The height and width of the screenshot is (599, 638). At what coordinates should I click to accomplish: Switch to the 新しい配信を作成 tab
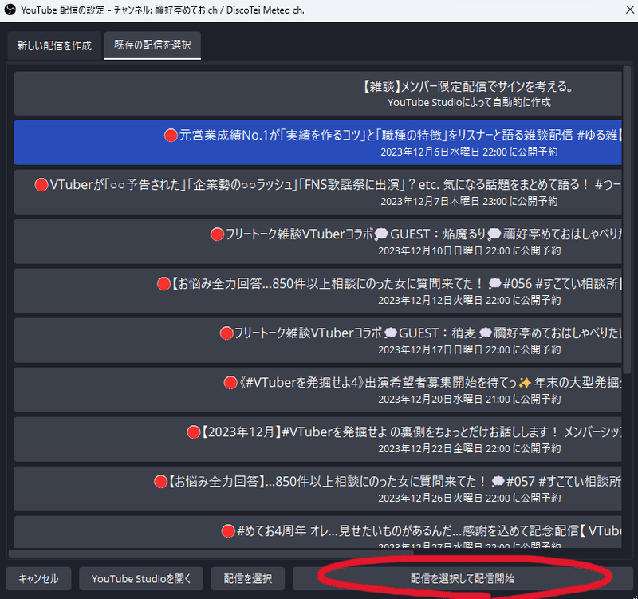pyautogui.click(x=54, y=45)
